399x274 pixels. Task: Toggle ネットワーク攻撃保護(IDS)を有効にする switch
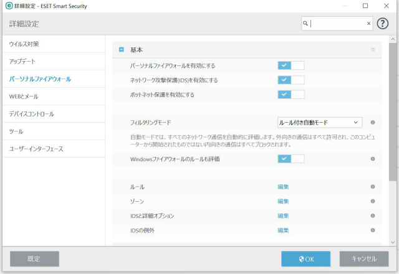(291, 80)
